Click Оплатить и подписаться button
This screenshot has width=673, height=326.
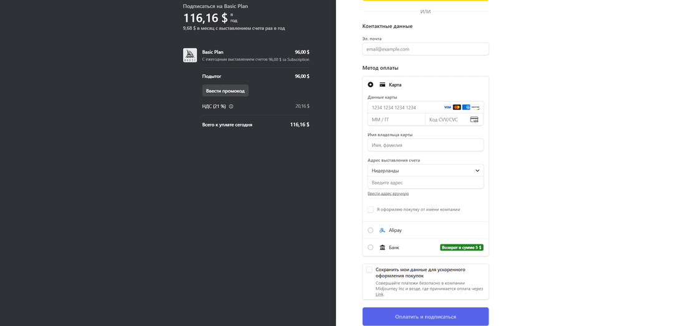coord(426,317)
